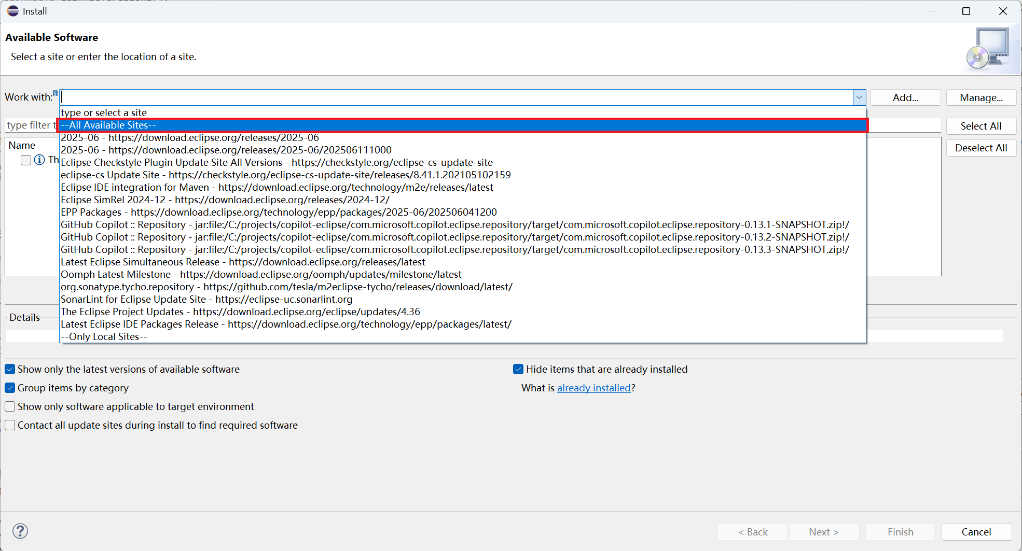
Task: Select --Only Local Sites-- option
Action: tap(463, 336)
